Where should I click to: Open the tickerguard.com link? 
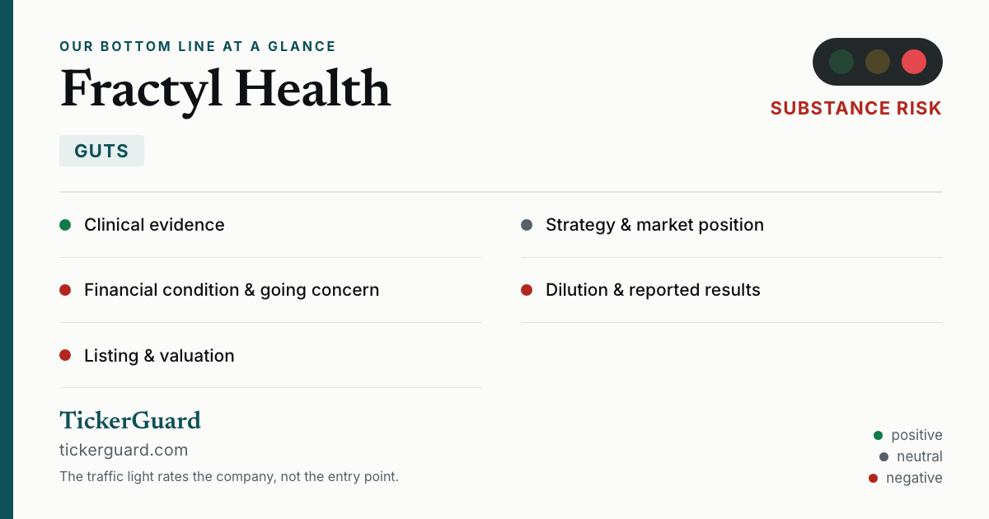(124, 450)
